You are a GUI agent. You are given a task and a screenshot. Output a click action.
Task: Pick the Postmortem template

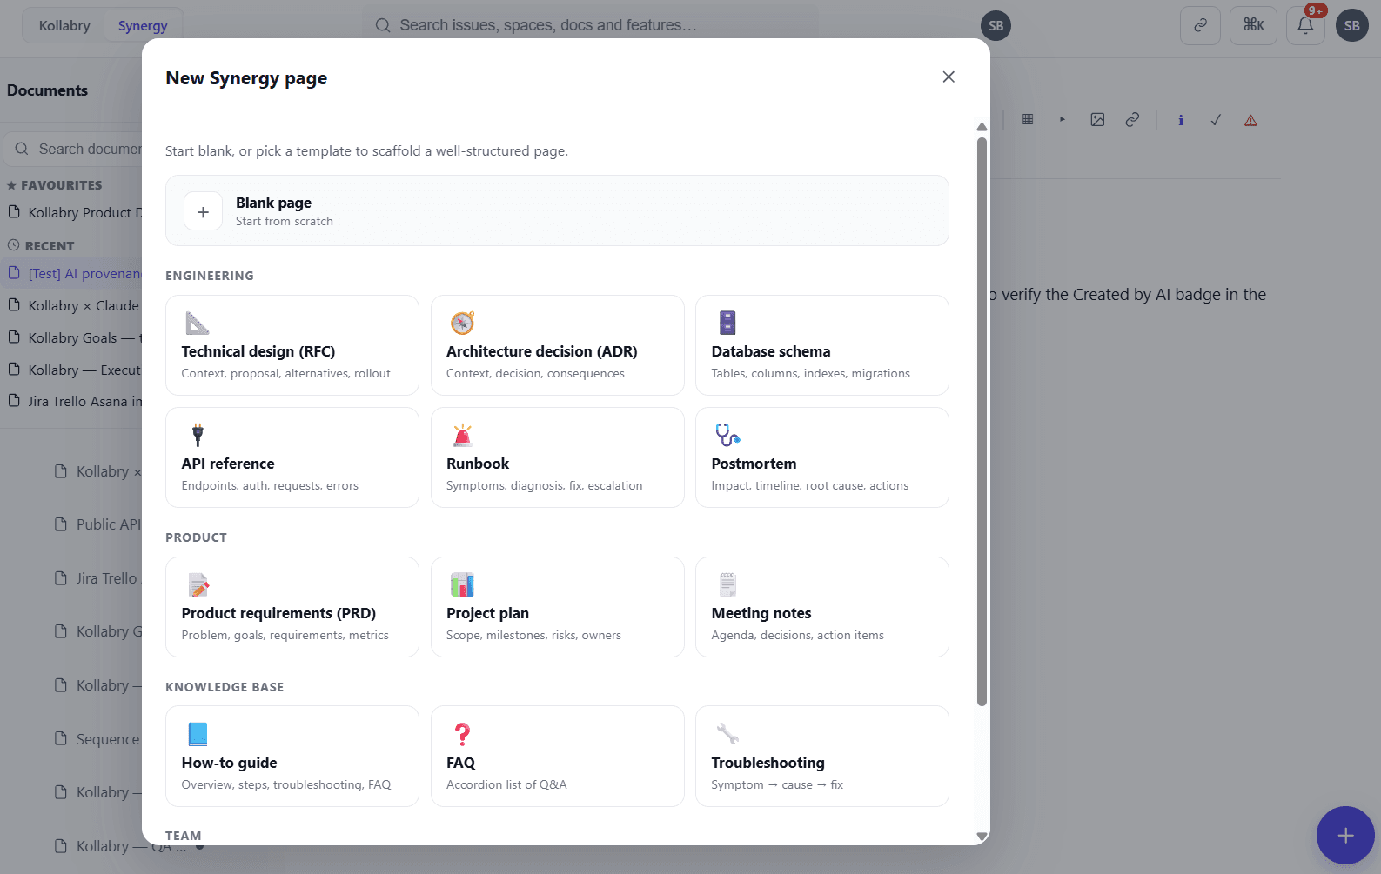pos(822,457)
